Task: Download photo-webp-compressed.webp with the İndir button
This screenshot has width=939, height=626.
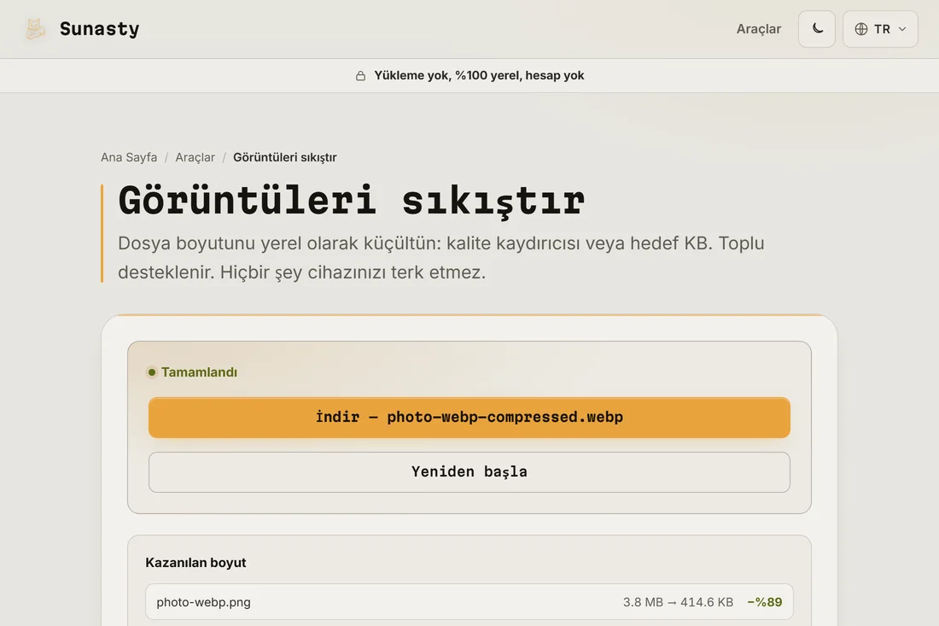Action: coord(469,418)
